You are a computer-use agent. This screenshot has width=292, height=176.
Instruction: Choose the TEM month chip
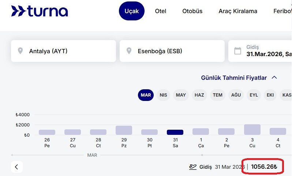tap(217, 95)
